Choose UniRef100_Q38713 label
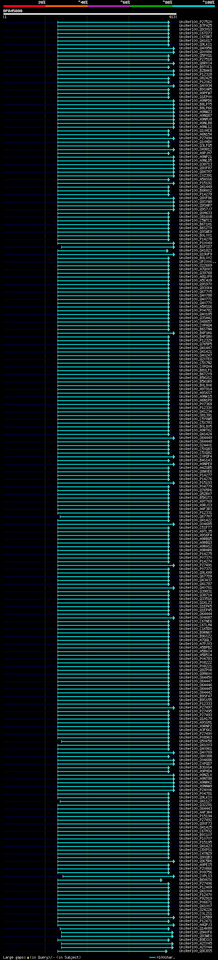 (196, 164)
